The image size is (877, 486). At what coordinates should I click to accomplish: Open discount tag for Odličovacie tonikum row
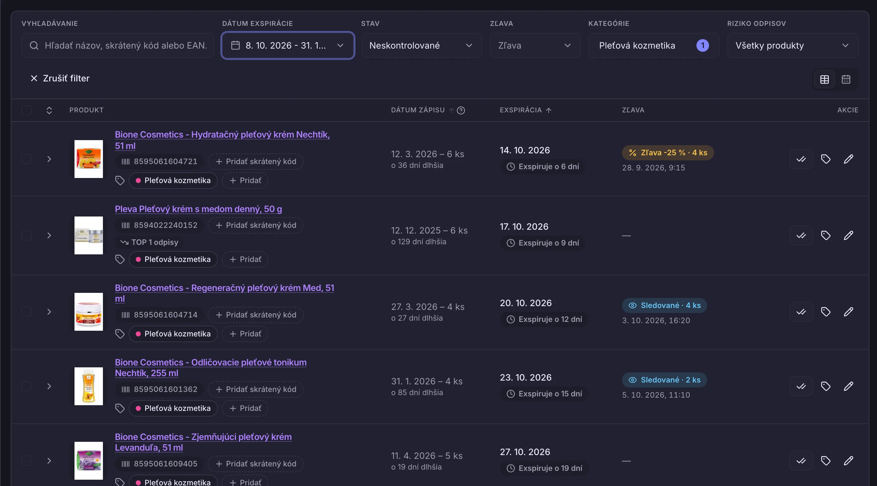(826, 386)
